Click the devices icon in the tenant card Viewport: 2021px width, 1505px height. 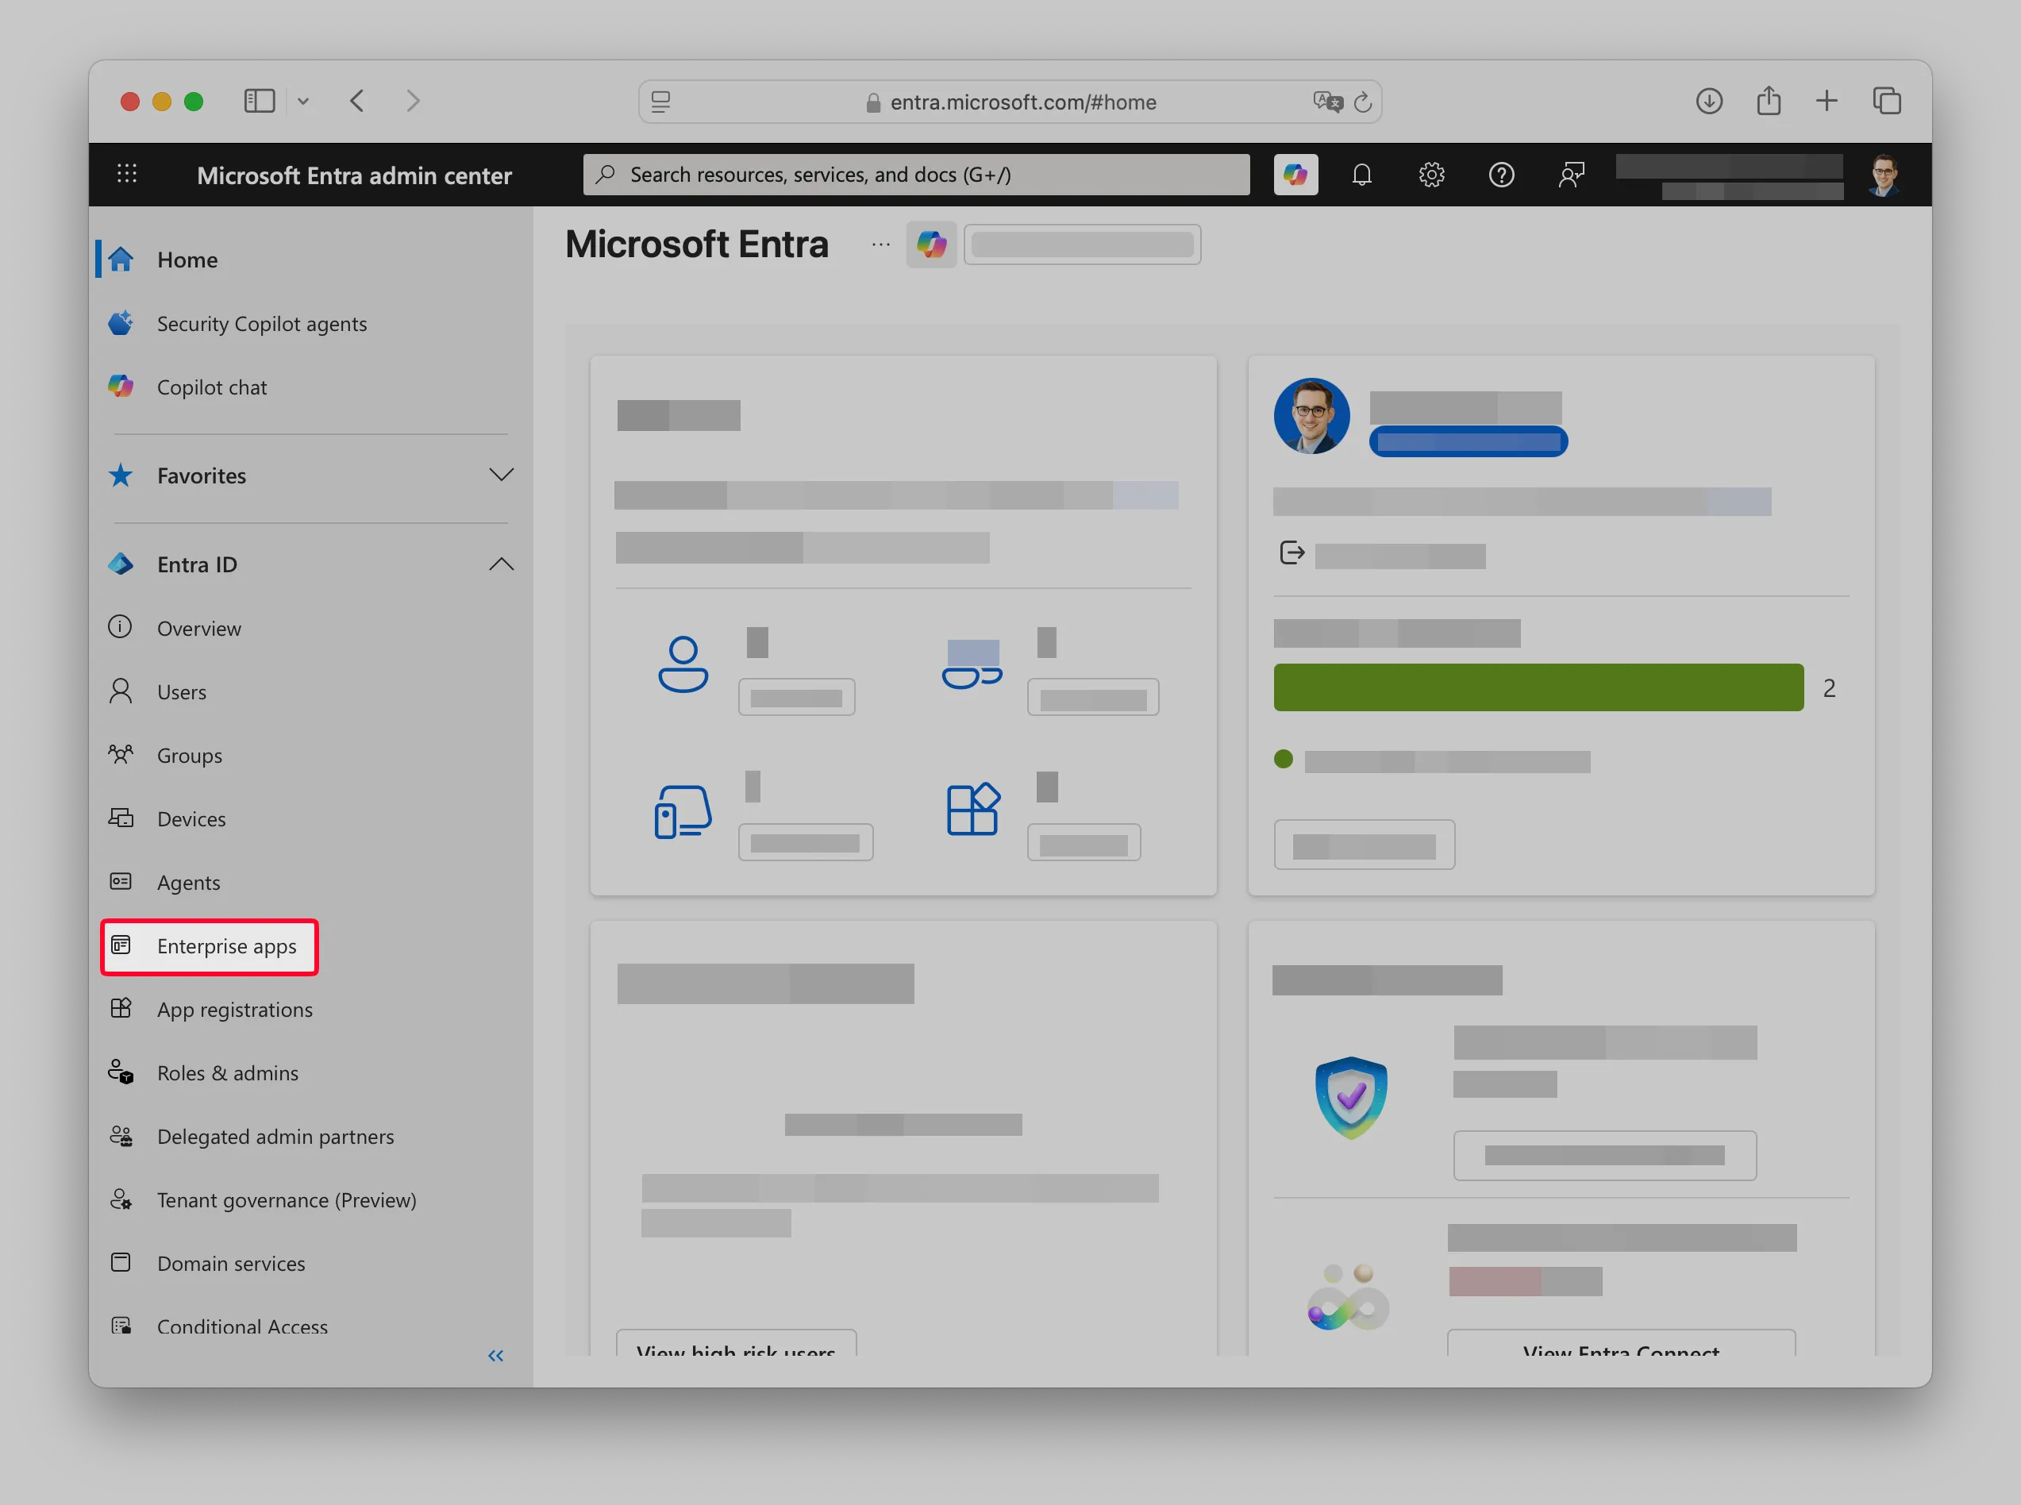(683, 810)
